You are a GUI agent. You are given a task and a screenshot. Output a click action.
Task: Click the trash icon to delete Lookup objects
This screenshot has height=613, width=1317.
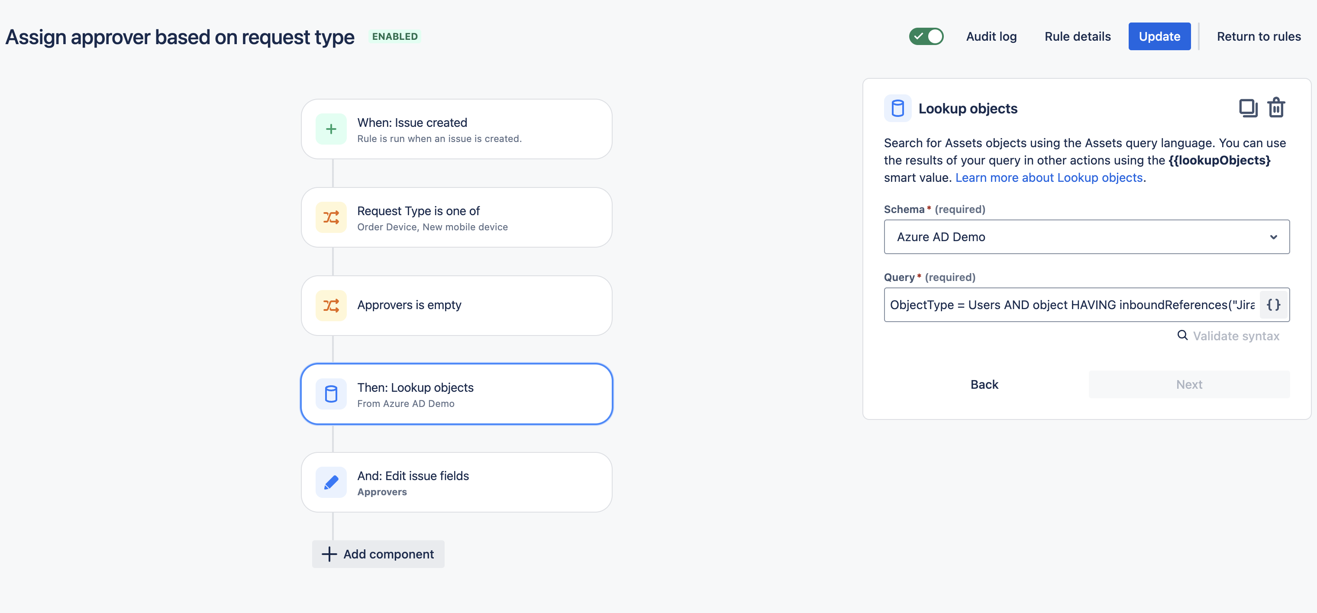point(1276,107)
